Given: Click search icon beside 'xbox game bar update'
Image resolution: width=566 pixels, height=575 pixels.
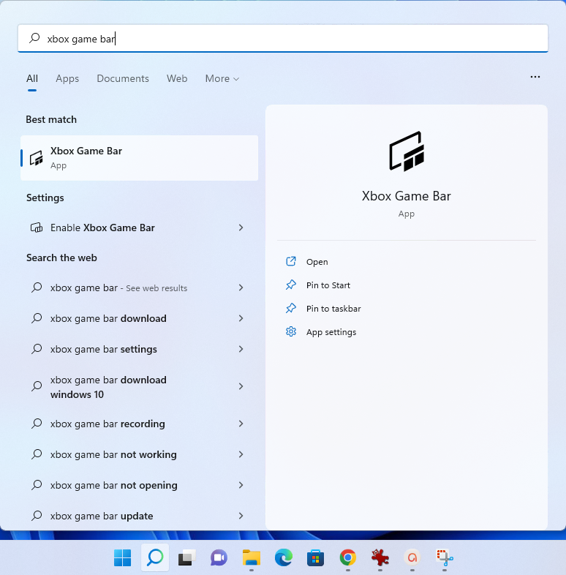Looking at the screenshot, I should click(37, 516).
